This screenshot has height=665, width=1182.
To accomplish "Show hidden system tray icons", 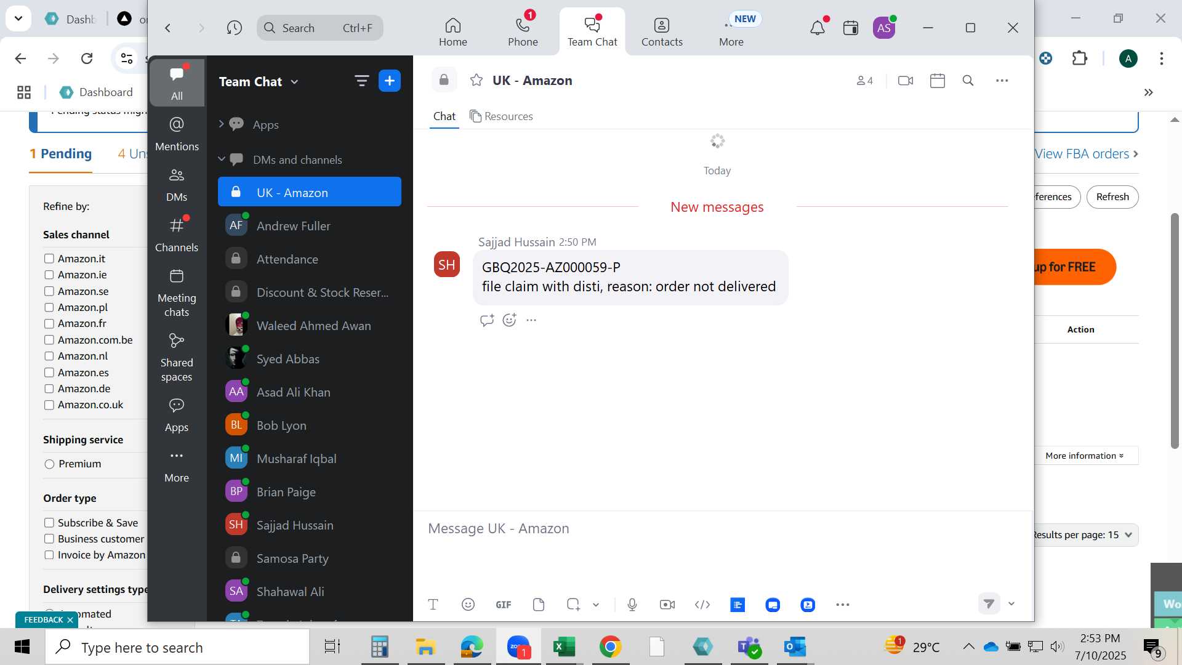I will click(x=968, y=647).
